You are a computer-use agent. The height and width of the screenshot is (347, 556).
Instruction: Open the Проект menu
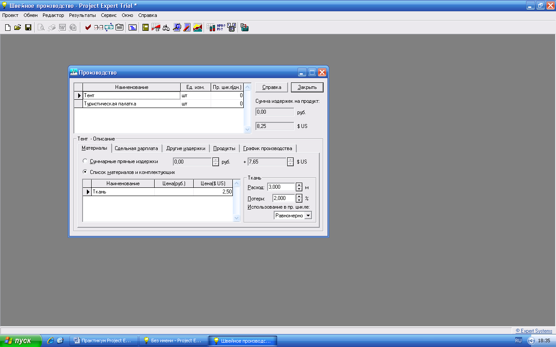(x=10, y=15)
